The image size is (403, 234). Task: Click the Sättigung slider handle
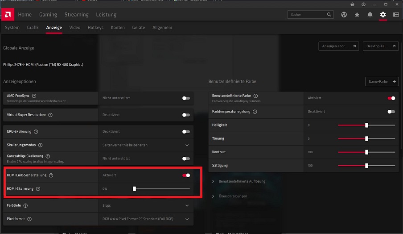[367, 166]
